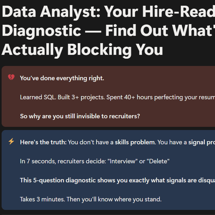Click the quoted word "Delete"

pyautogui.click(x=158, y=161)
